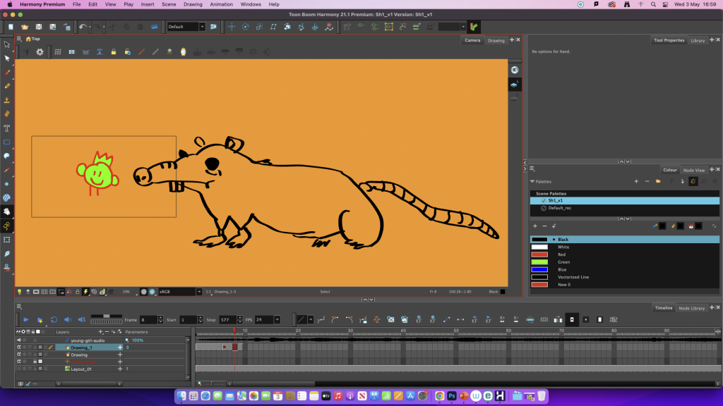This screenshot has height=406, width=723.
Task: Click the Save icon in the top toolbar
Action: coord(38,27)
